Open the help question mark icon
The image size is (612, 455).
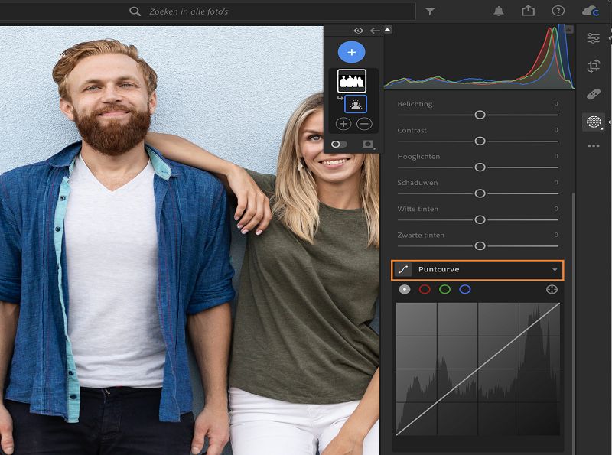558,11
